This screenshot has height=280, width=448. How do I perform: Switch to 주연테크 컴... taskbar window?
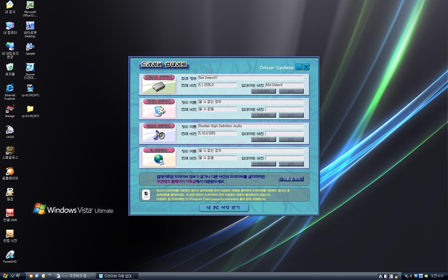[75, 276]
